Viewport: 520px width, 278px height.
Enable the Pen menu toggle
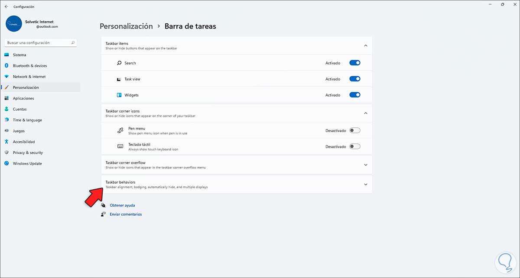[x=354, y=130]
